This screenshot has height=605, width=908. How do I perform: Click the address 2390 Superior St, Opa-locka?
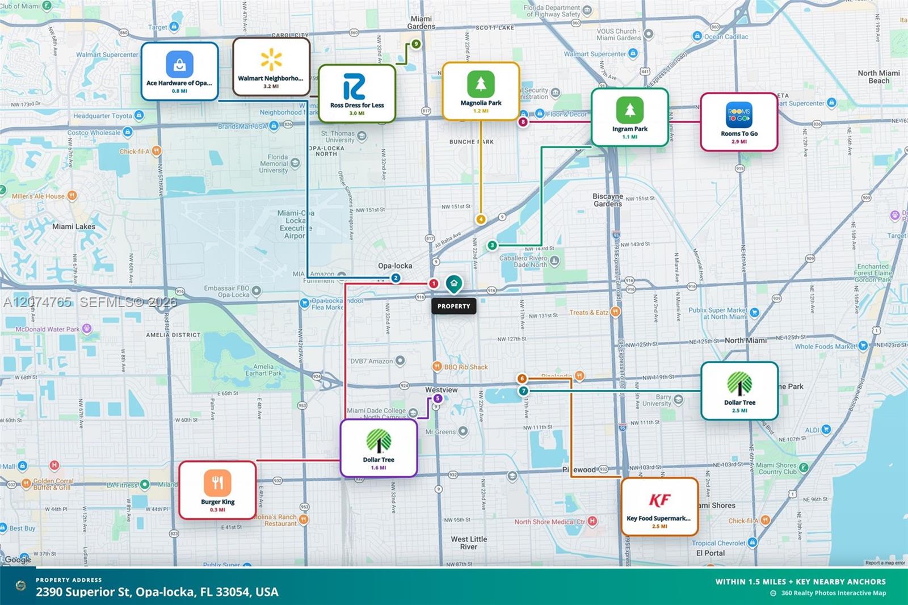pyautogui.click(x=157, y=592)
